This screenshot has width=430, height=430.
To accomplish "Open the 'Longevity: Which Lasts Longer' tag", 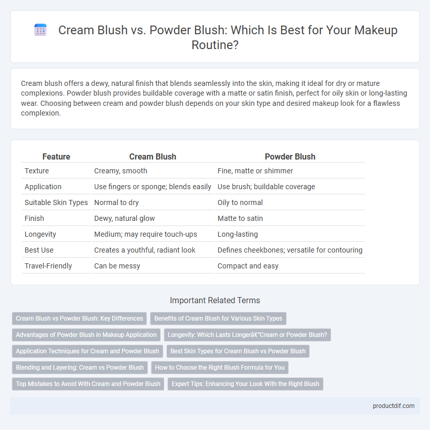I will [x=247, y=335].
